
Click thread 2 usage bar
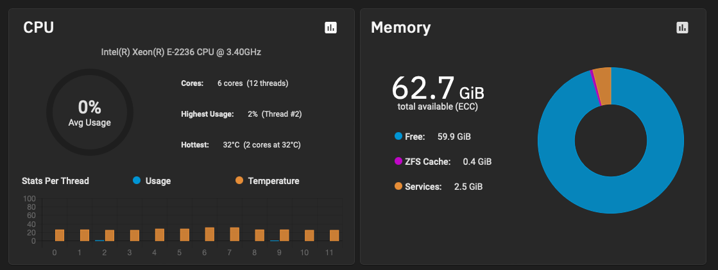(99, 240)
